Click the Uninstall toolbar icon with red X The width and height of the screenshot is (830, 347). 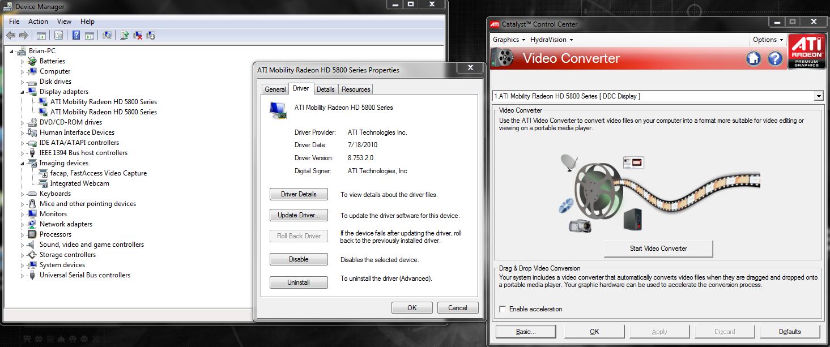[138, 35]
